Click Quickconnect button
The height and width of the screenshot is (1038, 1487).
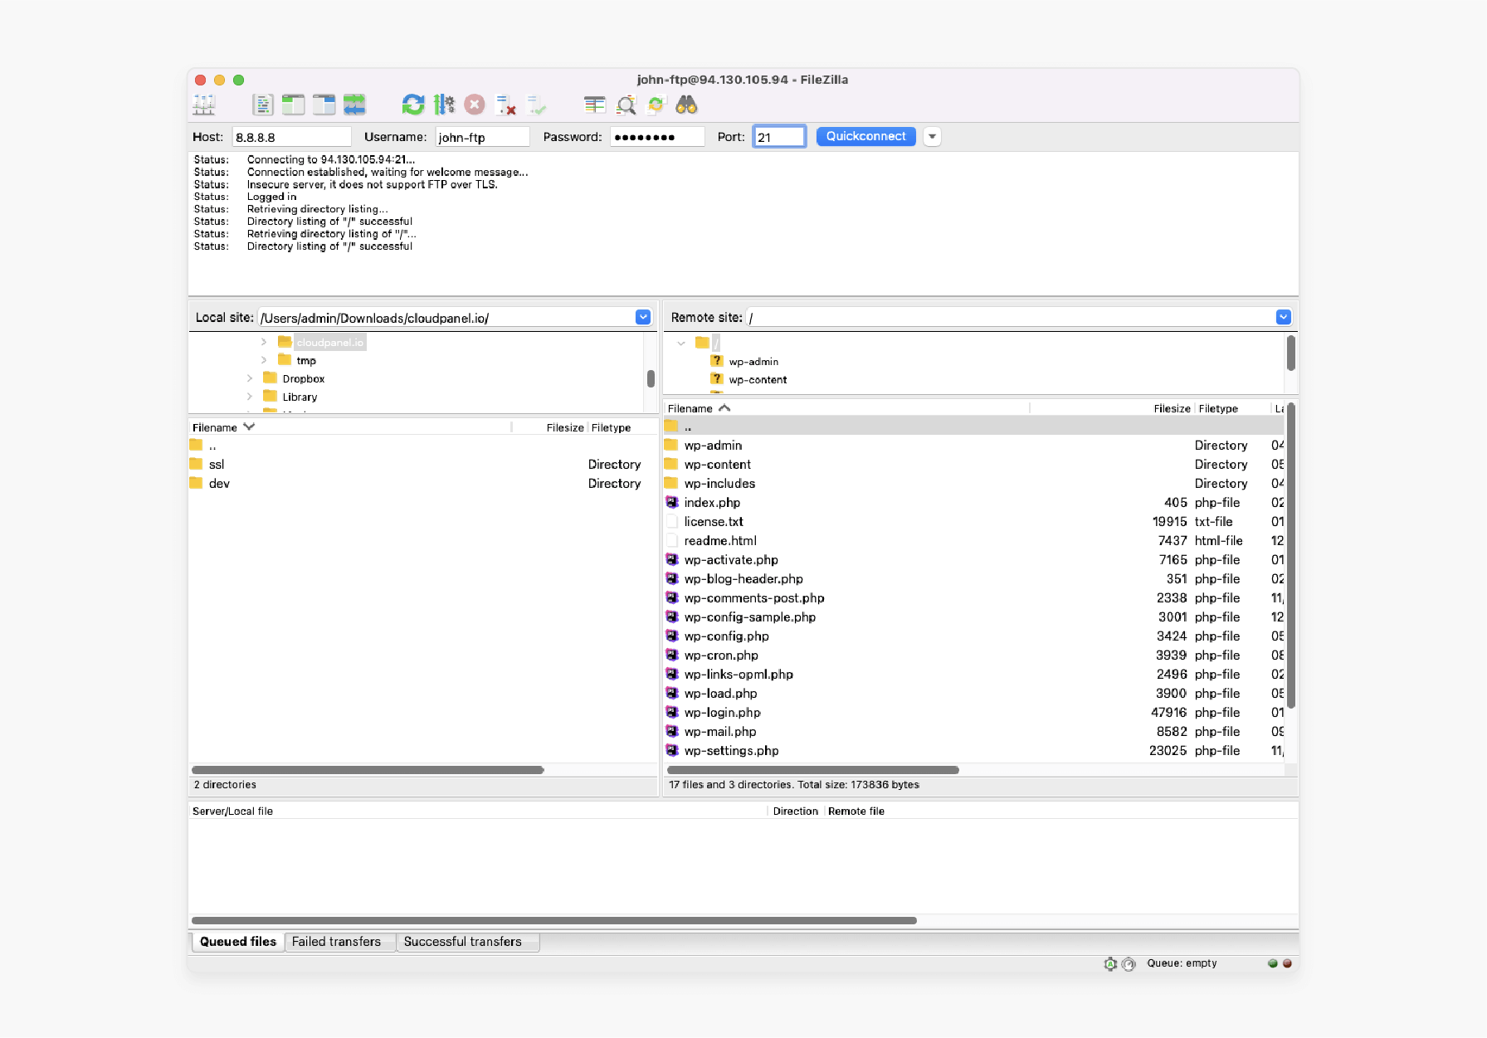[x=865, y=136]
